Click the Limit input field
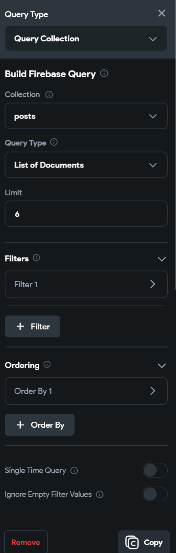Image resolution: width=176 pixels, height=553 pixels. [86, 214]
